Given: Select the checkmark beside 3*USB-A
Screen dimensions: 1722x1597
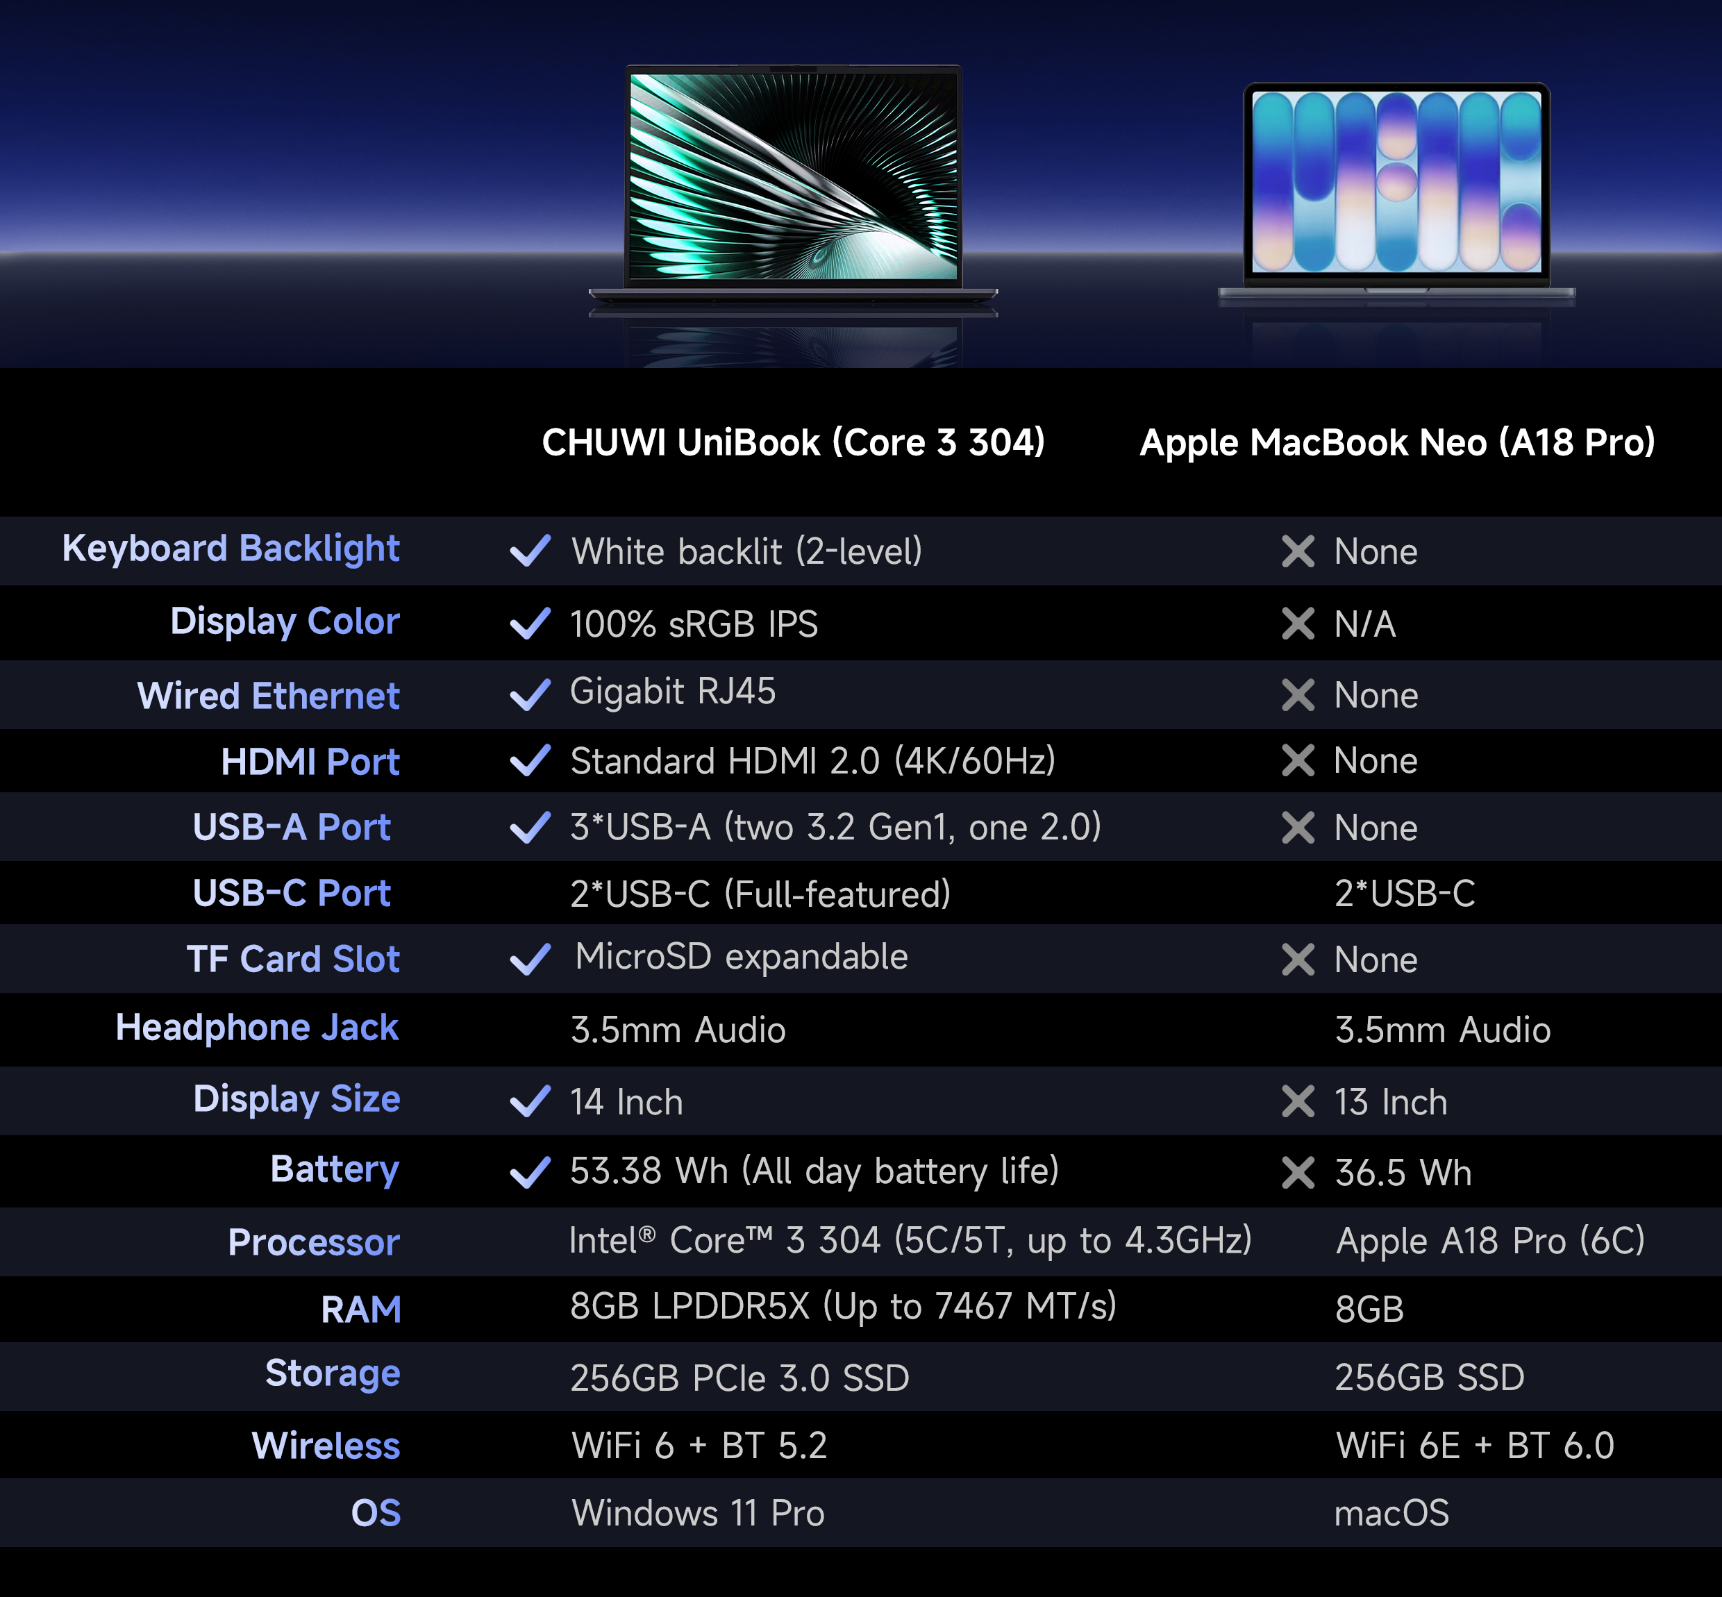Looking at the screenshot, I should (530, 827).
